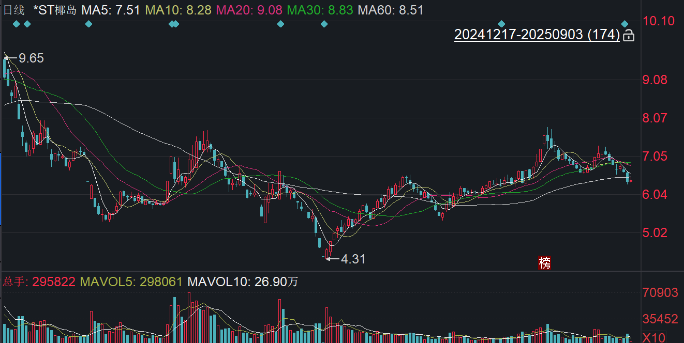Click the 70903 volume axis label
The width and height of the screenshot is (684, 343).
660,293
